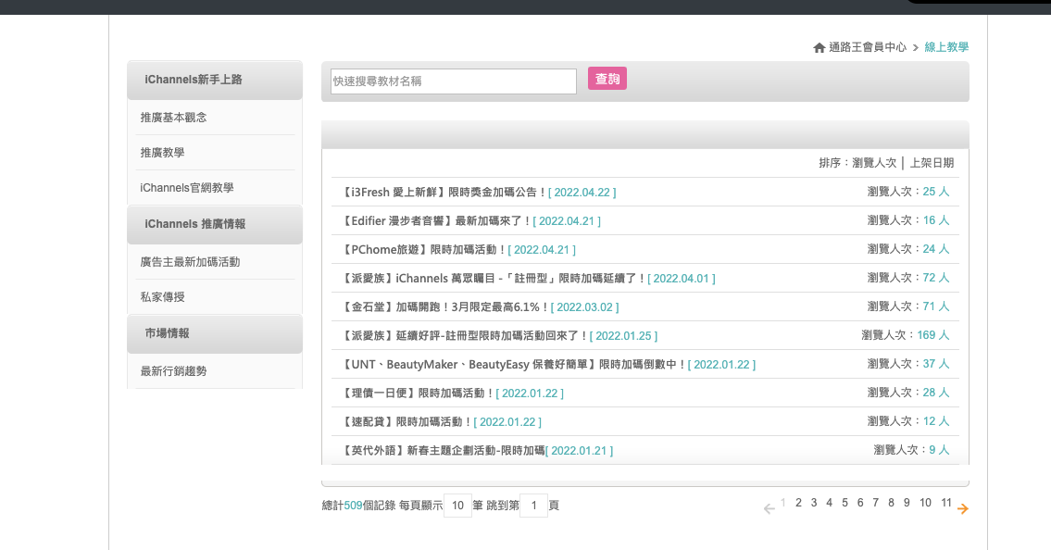Click the 509 total records number
The height and width of the screenshot is (550, 1051).
coord(353,506)
